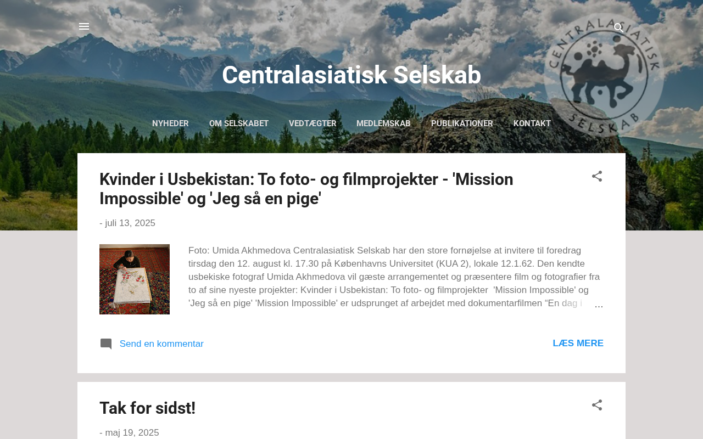The width and height of the screenshot is (703, 439).
Task: Share the Kvinder i Usbekistan post
Action: (597, 177)
